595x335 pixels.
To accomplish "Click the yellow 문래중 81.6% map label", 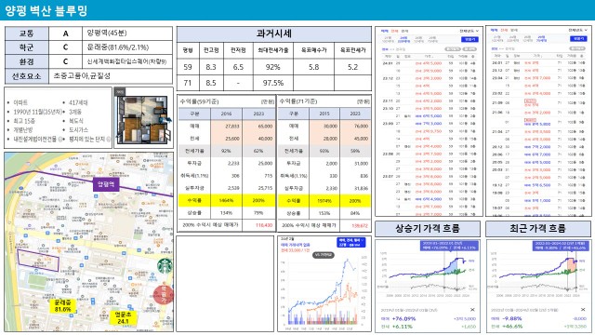I will [x=62, y=306].
